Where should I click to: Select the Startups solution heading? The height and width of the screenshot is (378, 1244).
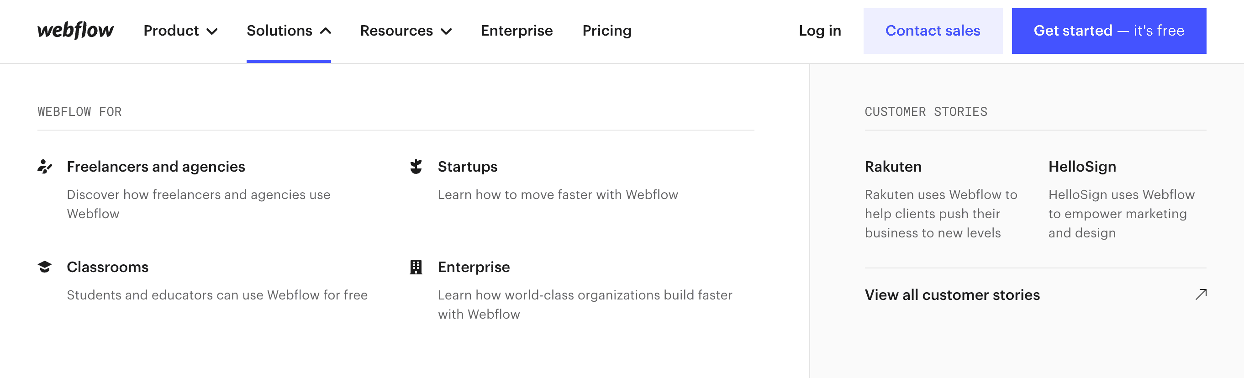coord(468,167)
